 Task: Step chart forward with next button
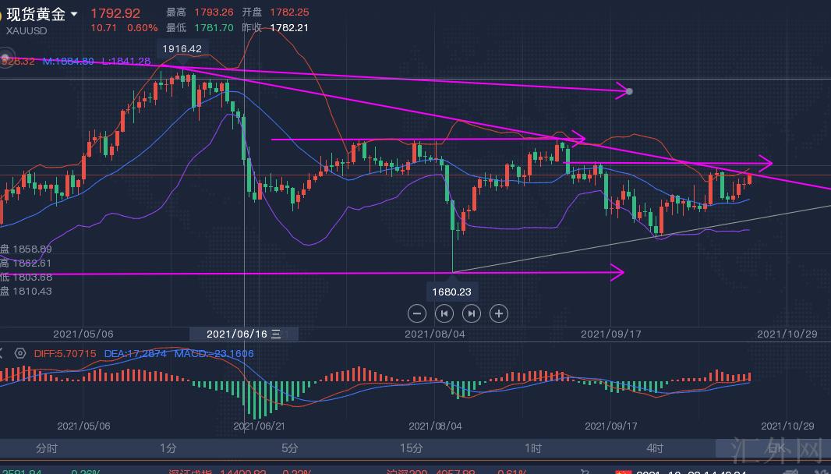click(x=472, y=313)
